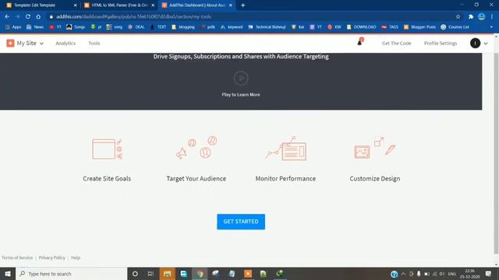The height and width of the screenshot is (280, 499).
Task: Open the TAGS bookmark
Action: tap(390, 27)
